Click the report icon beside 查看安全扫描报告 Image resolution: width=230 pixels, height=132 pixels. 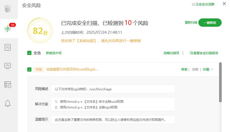tap(191, 53)
